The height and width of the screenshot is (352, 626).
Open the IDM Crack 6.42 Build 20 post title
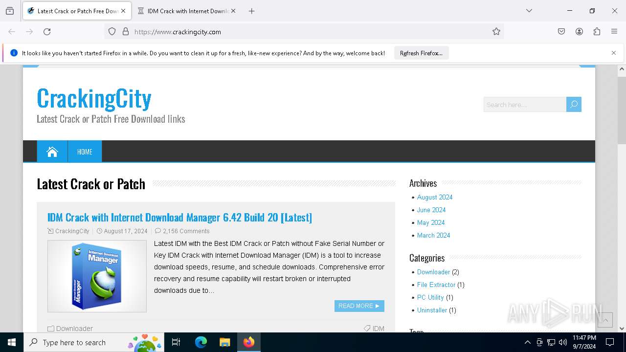[x=179, y=217]
